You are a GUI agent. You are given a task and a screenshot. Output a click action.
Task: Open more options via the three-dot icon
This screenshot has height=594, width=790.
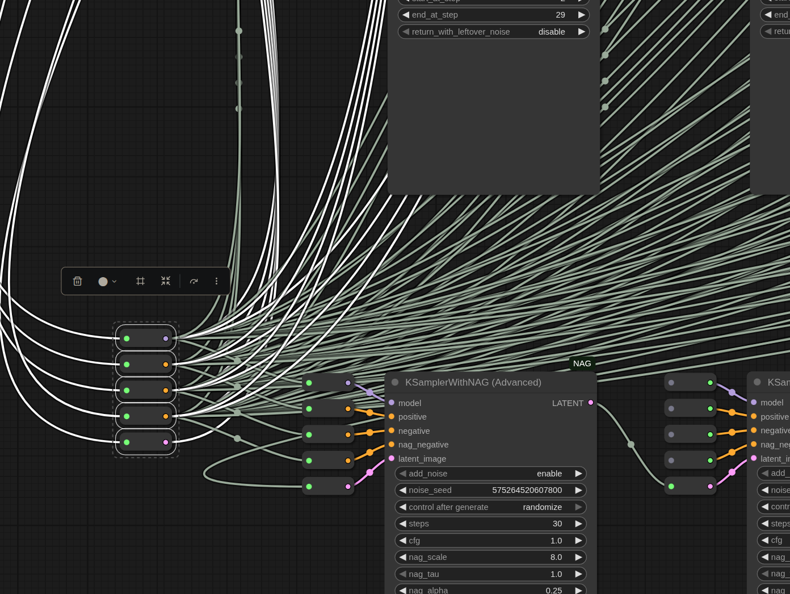tap(216, 281)
